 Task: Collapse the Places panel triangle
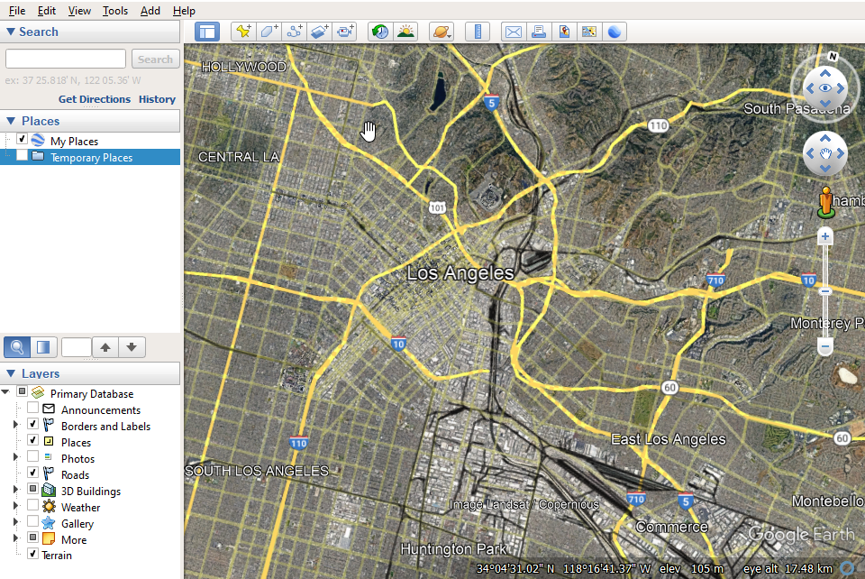(11, 120)
